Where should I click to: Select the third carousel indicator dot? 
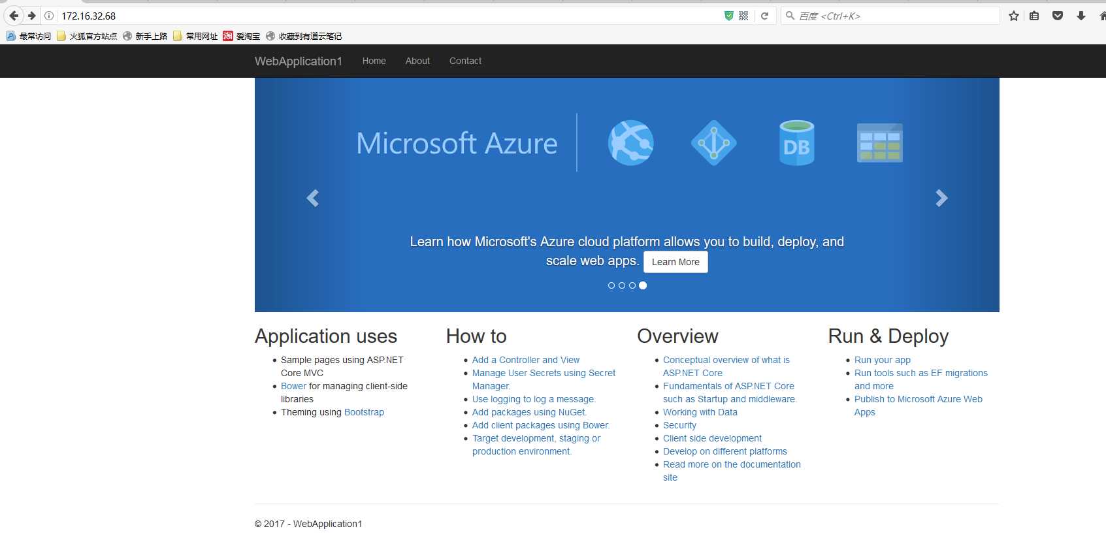tap(632, 285)
